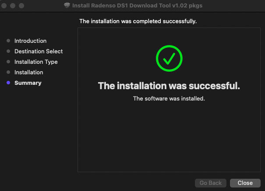Click the bullet next to Introduction
This screenshot has width=265, height=191.
tap(8, 41)
